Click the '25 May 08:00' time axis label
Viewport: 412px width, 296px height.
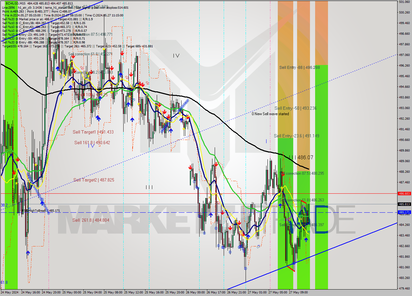(113, 293)
